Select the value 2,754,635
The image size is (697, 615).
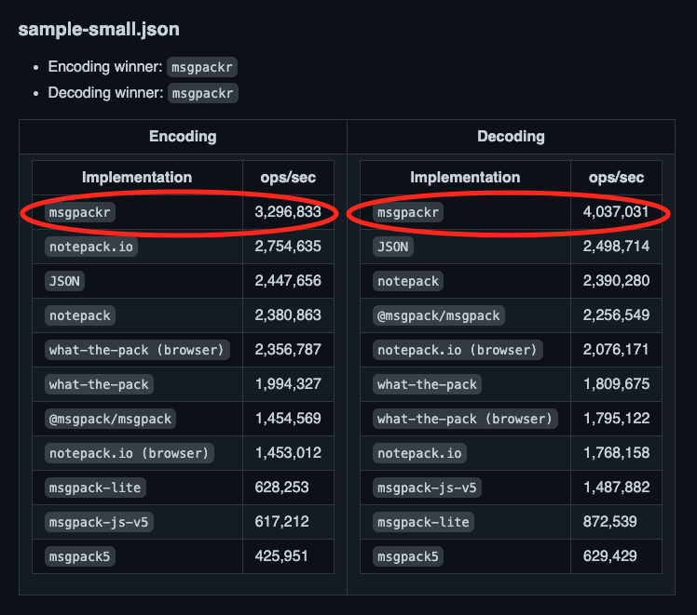click(x=288, y=247)
